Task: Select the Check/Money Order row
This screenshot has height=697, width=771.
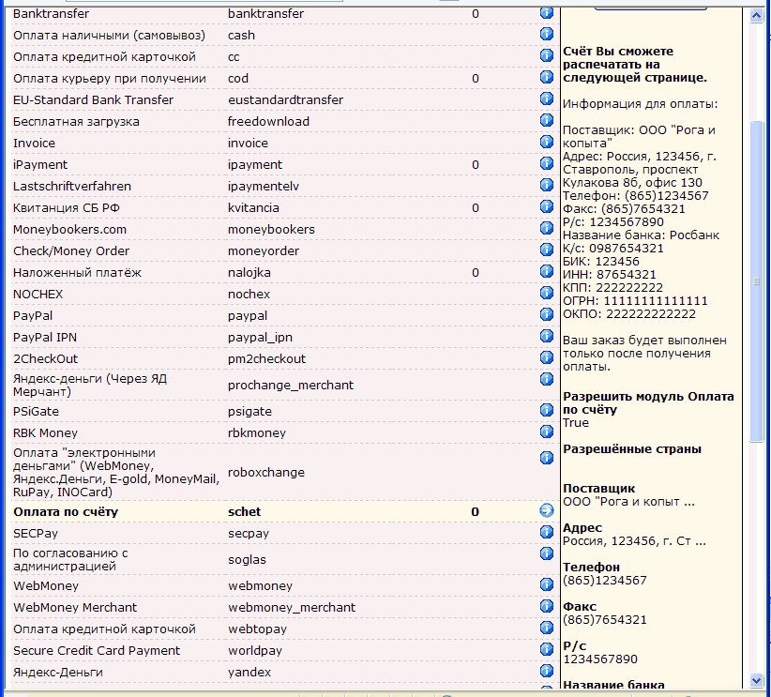Action: pyautogui.click(x=285, y=251)
